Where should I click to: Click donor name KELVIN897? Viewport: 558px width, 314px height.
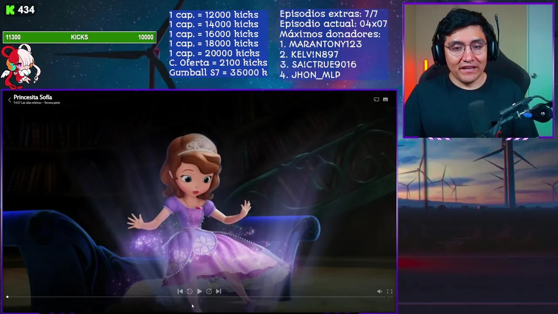click(x=315, y=55)
